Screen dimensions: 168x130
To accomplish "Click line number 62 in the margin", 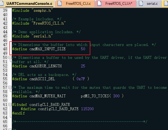I will point(5,109).
